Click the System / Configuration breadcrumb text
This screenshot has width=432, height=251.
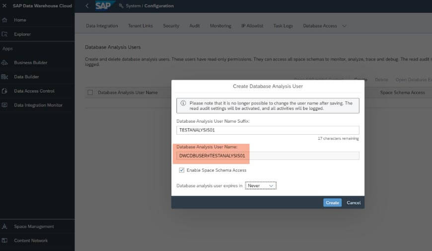[149, 6]
